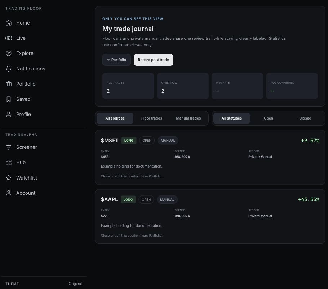Filter by Manual trades
Viewport: 328px width, 289px height.
(x=188, y=118)
